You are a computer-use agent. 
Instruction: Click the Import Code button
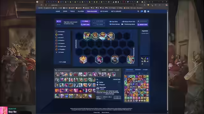click(143, 24)
